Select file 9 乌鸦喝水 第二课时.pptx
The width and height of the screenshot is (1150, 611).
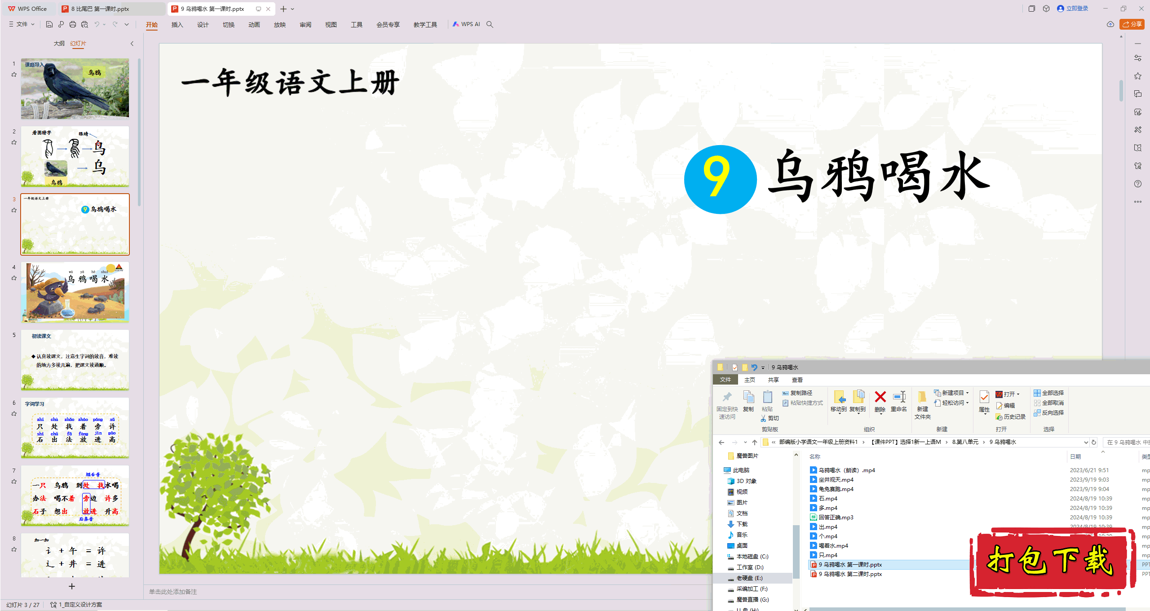(850, 574)
